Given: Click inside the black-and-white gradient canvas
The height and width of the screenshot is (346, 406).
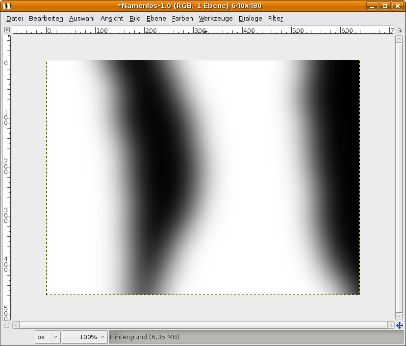Looking at the screenshot, I should (x=203, y=177).
